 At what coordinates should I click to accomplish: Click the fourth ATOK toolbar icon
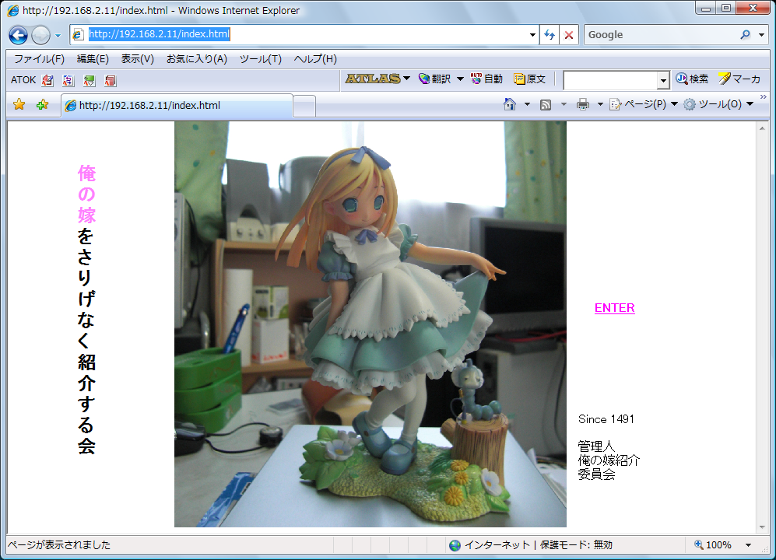tap(111, 80)
